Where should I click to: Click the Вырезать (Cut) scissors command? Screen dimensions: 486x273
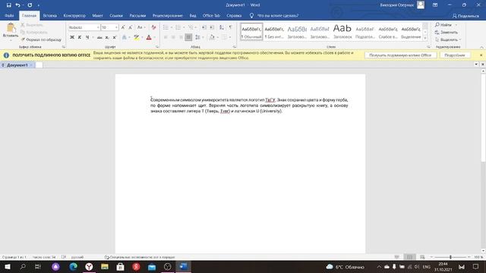[x=32, y=25]
